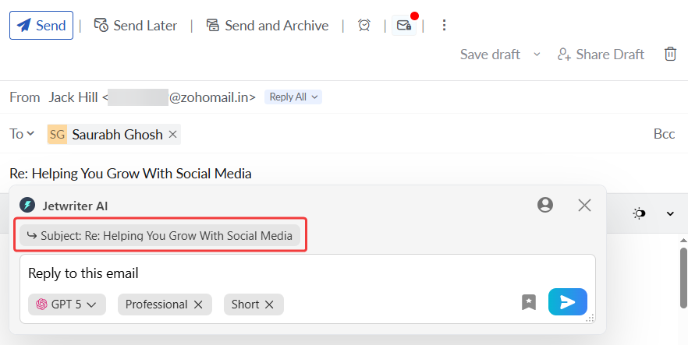Image resolution: width=688 pixels, height=345 pixels.
Task: Click the Bcc link
Action: coord(664,134)
